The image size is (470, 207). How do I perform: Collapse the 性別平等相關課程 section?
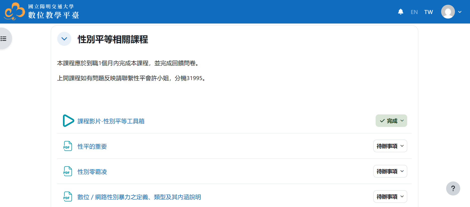[64, 39]
